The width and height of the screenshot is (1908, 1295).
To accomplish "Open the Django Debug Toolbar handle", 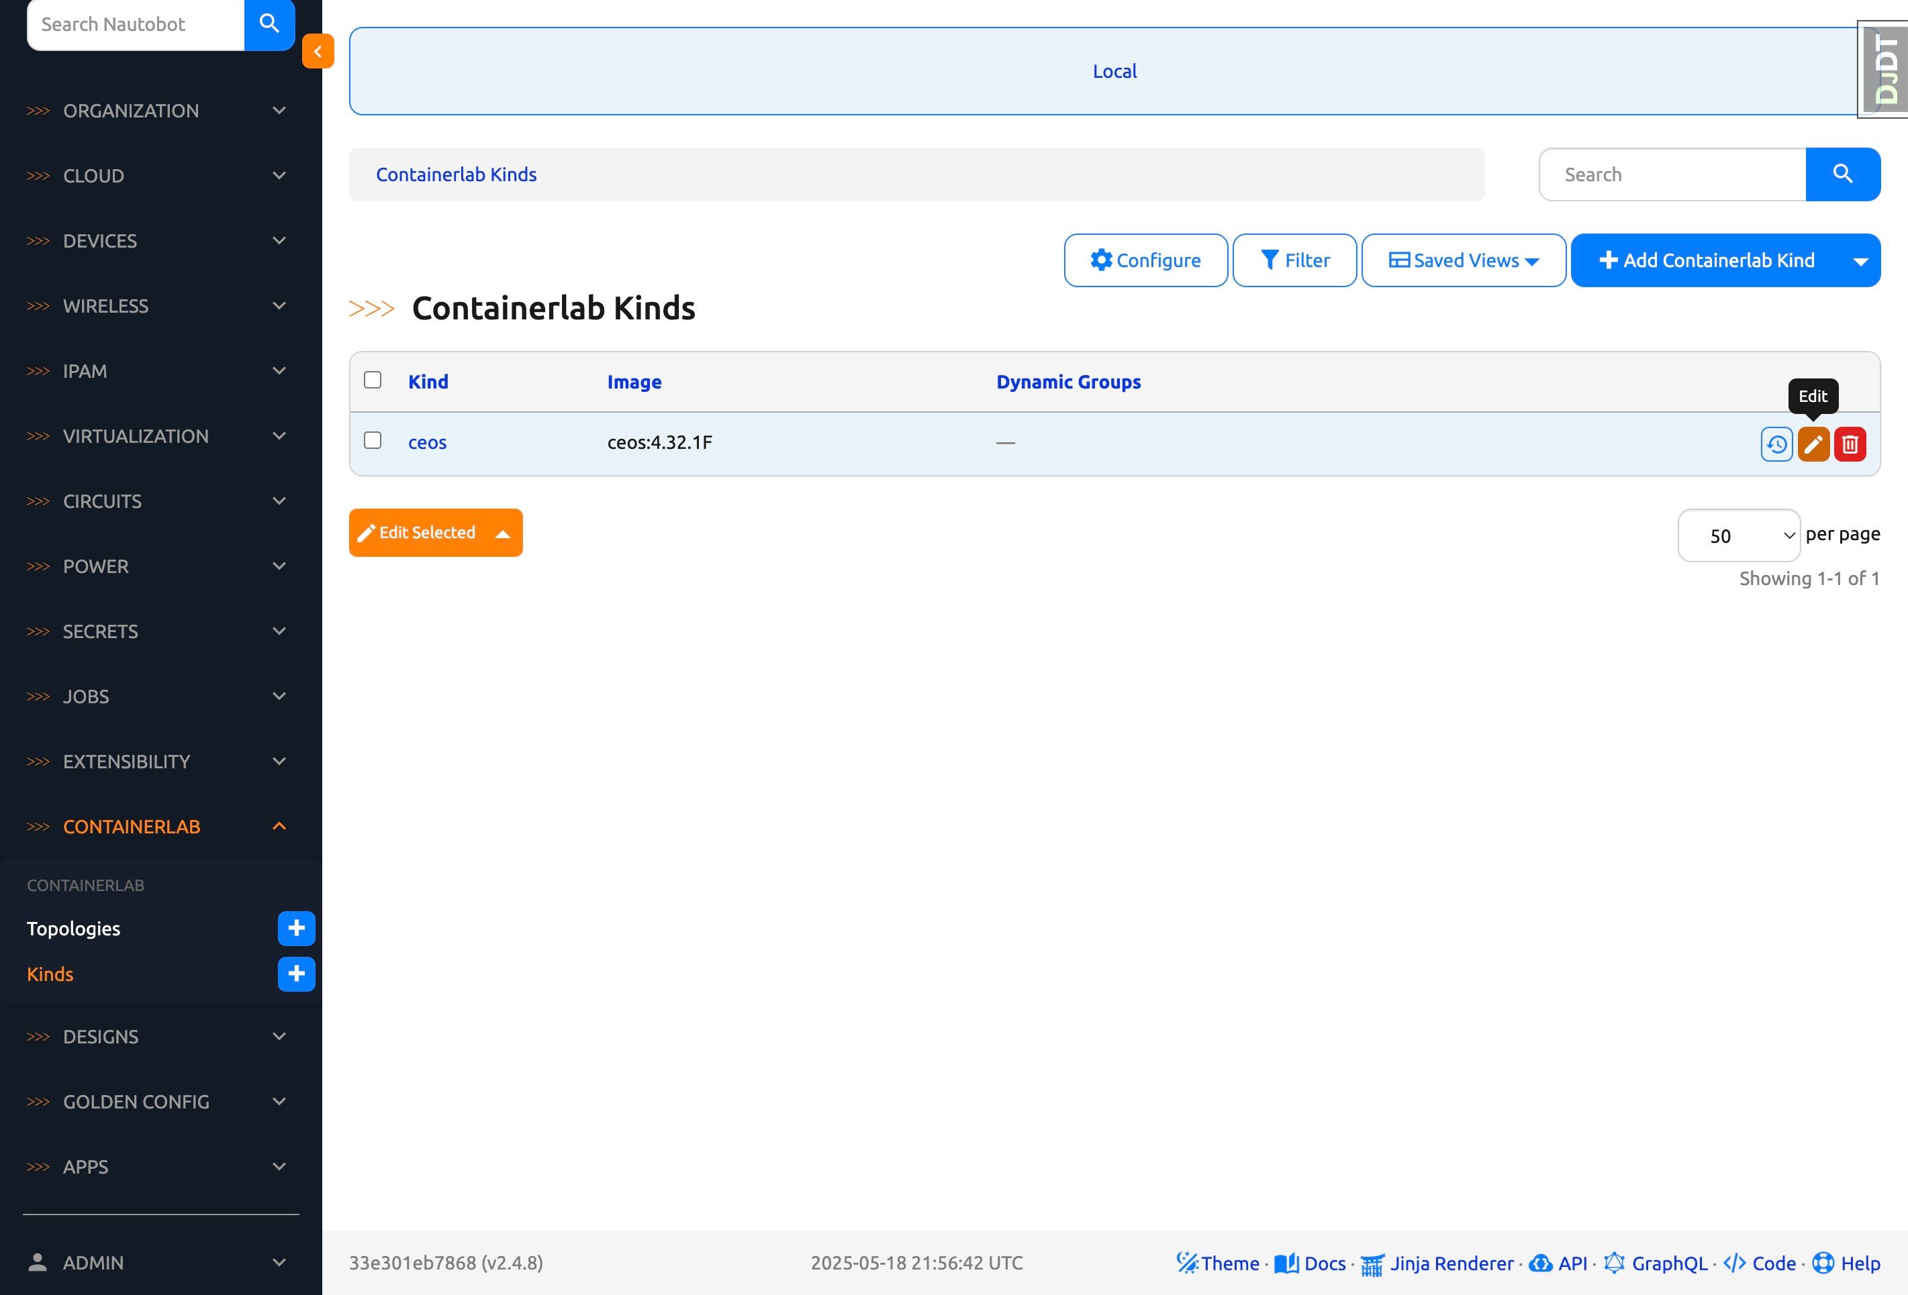I will (1886, 70).
